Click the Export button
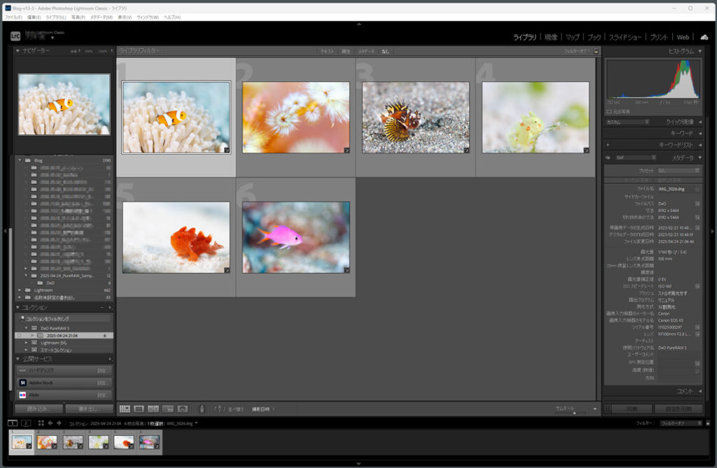 click(x=89, y=409)
